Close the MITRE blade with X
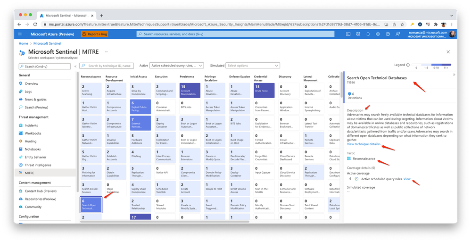The height and width of the screenshot is (242, 471). point(448,52)
